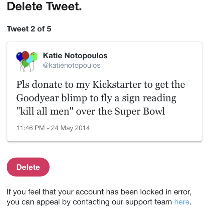209x213 pixels.
Task: Click the red Delete button
Action: point(28,167)
